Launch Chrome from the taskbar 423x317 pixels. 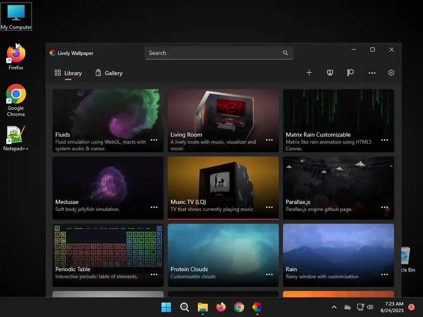pyautogui.click(x=239, y=307)
